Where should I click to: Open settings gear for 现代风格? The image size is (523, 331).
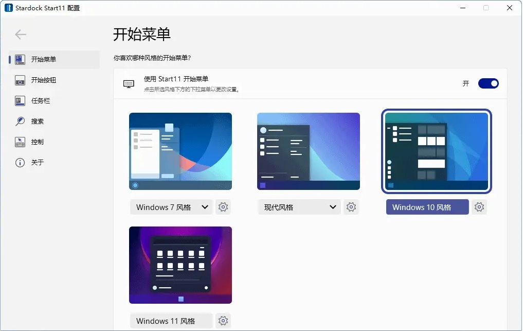click(x=351, y=206)
